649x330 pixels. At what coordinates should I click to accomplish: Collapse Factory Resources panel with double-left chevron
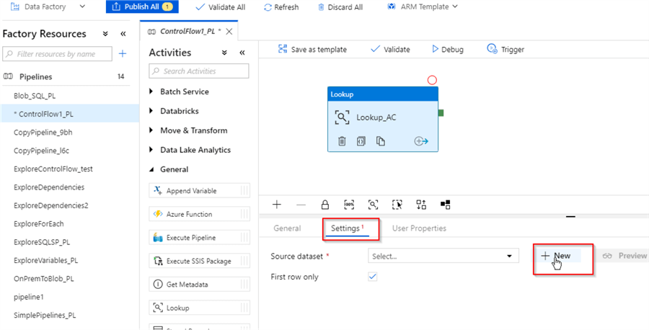123,34
